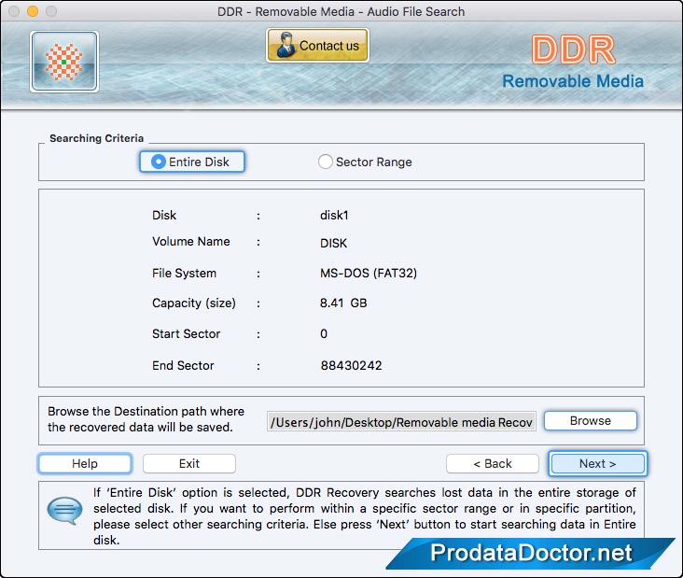Select the Entire Disk radio button
The image size is (683, 578).
tap(192, 162)
